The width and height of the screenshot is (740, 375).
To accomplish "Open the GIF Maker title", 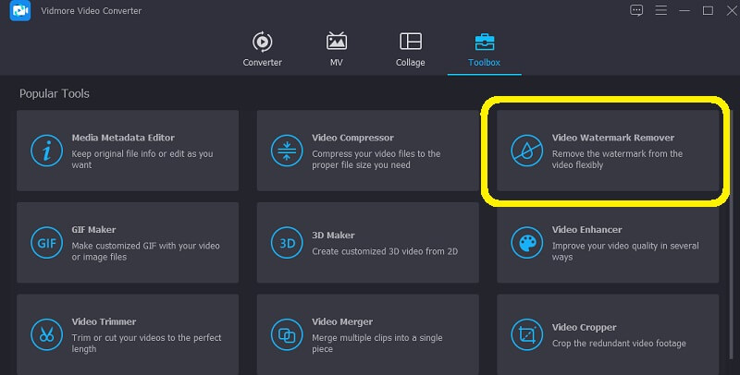I will coord(93,229).
